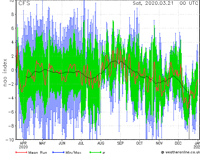Click the y-axis value 0
Viewport: 200px width, 154px height.
coord(13,70)
